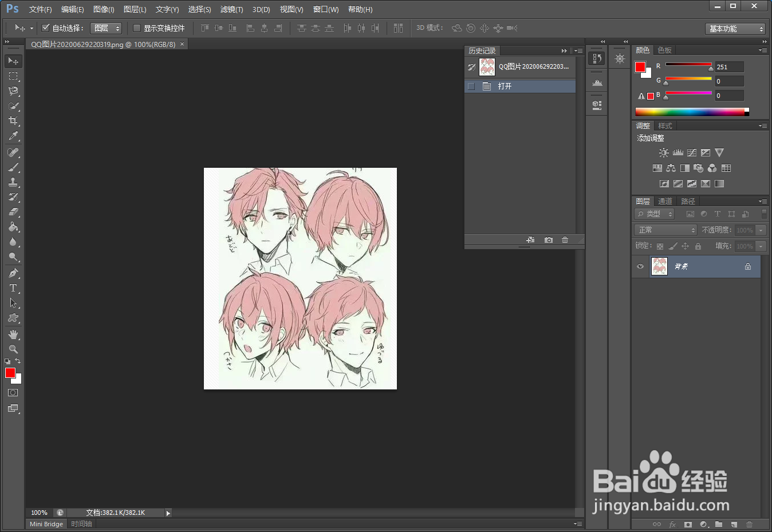772x532 pixels.
Task: Toggle lock all
Action: 698,246
